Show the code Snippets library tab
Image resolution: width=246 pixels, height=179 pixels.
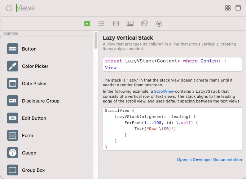coord(116,23)
